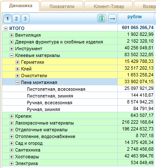The image size is (156, 168).
Task: Click value 8 707,18
Action: 145,135
